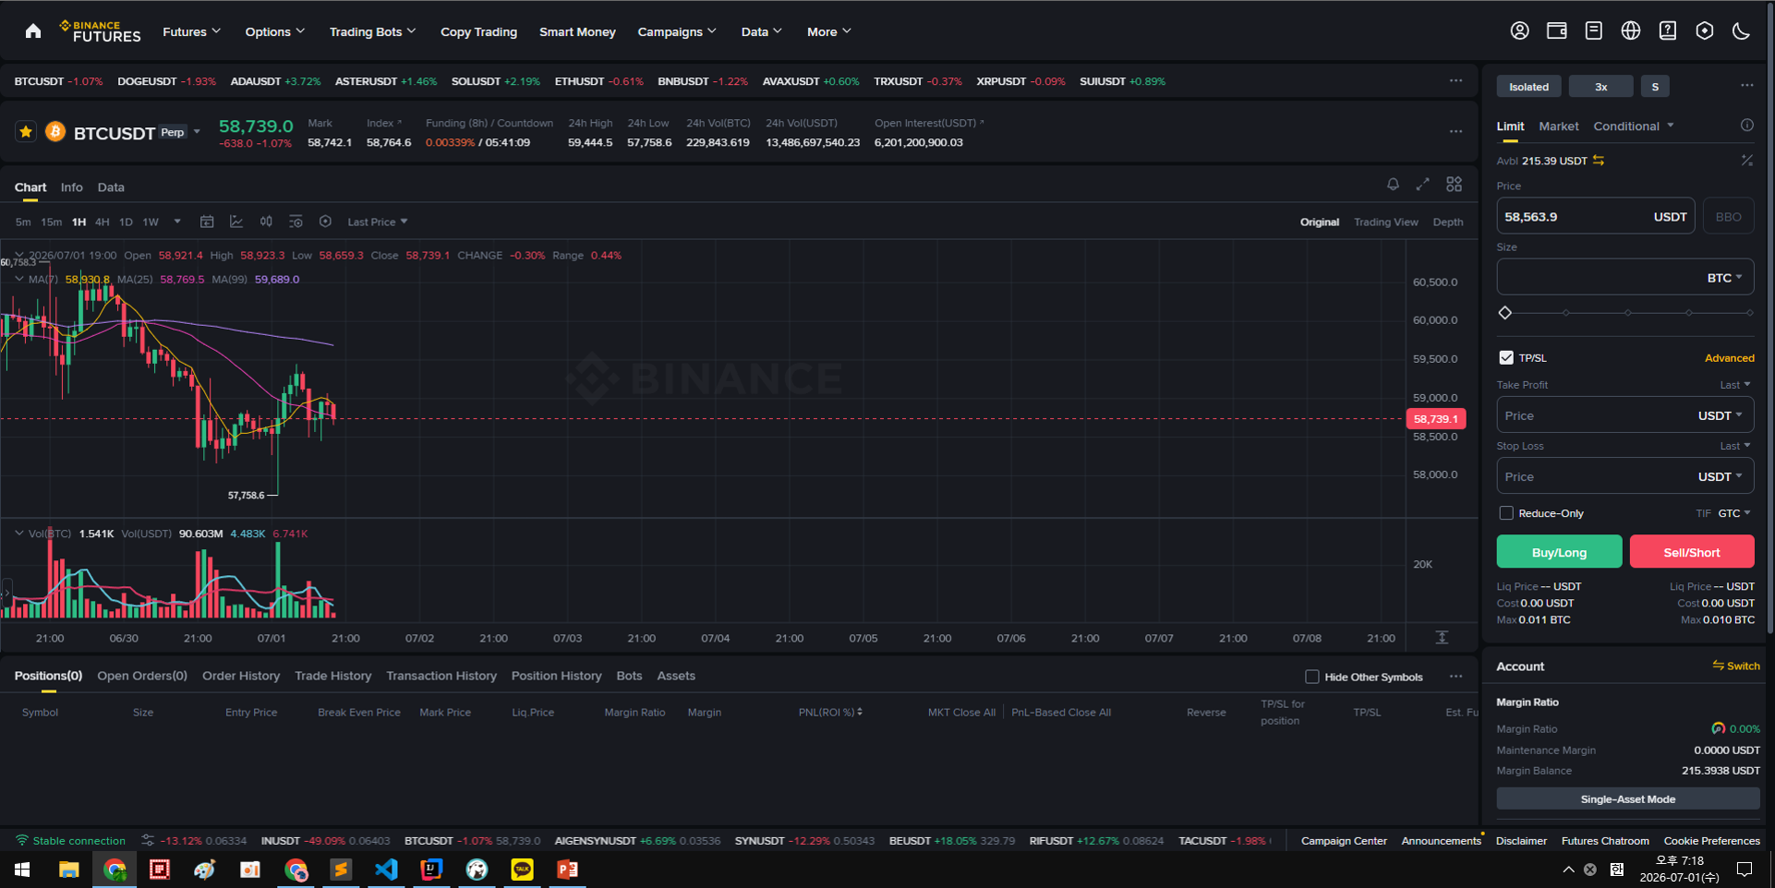1775x888 pixels.
Task: Open the Windows Start menu
Action: 22,870
